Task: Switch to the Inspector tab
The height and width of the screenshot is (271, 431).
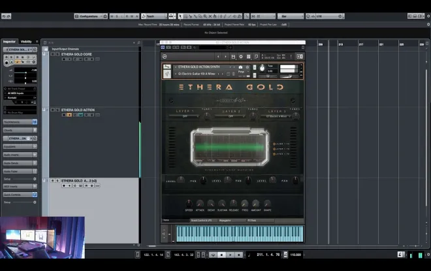Action: (9, 42)
